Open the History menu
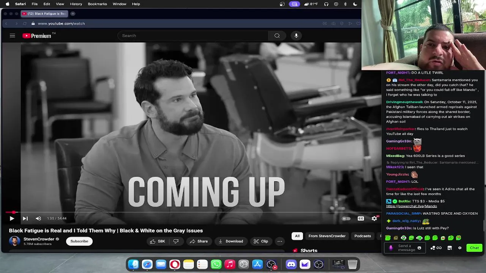This screenshot has height=273, width=486. tap(76, 4)
